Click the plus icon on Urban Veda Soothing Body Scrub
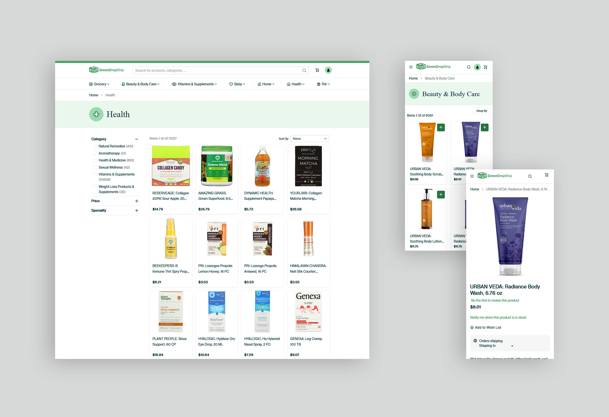 [441, 127]
